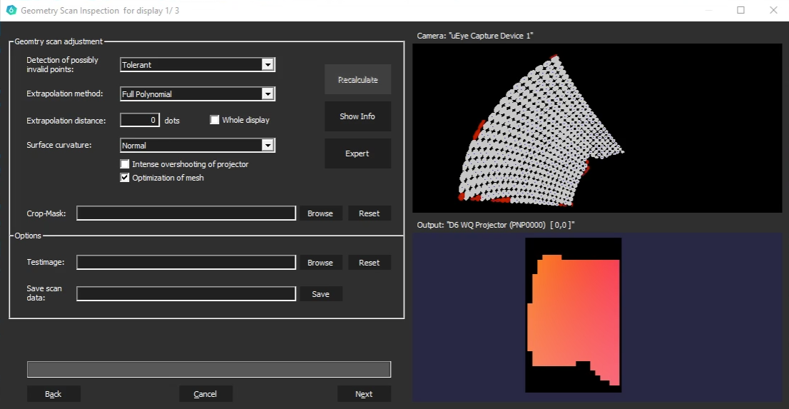Click the Show Info button
The height and width of the screenshot is (409, 789).
point(357,116)
